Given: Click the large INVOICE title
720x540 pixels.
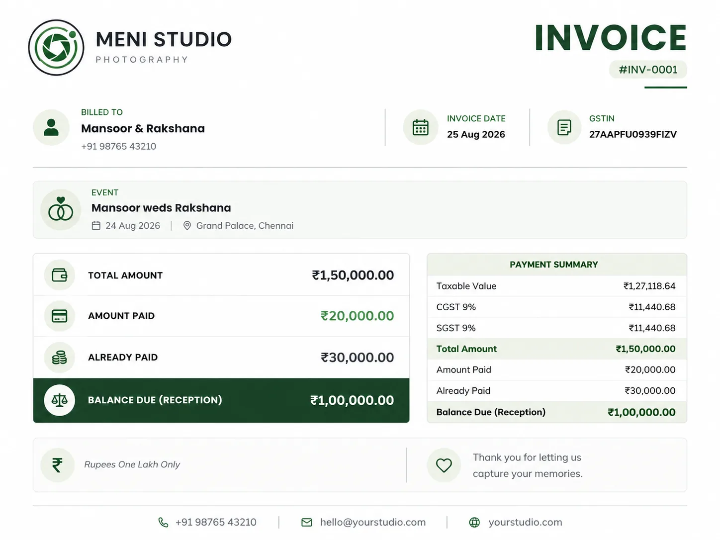Looking at the screenshot, I should click(x=611, y=38).
